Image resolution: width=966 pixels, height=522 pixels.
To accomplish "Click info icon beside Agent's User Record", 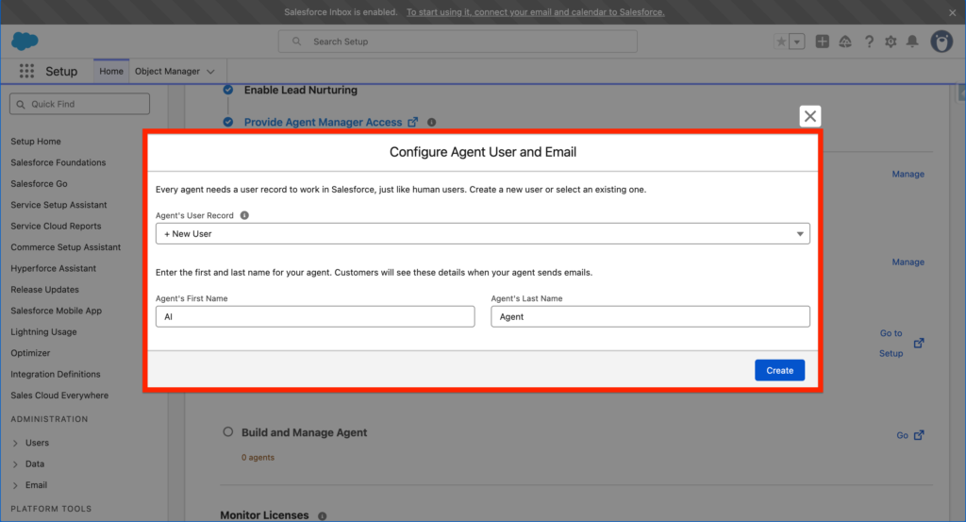I will [244, 215].
